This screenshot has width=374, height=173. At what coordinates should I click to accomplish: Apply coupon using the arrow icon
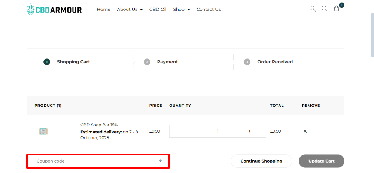tap(160, 161)
